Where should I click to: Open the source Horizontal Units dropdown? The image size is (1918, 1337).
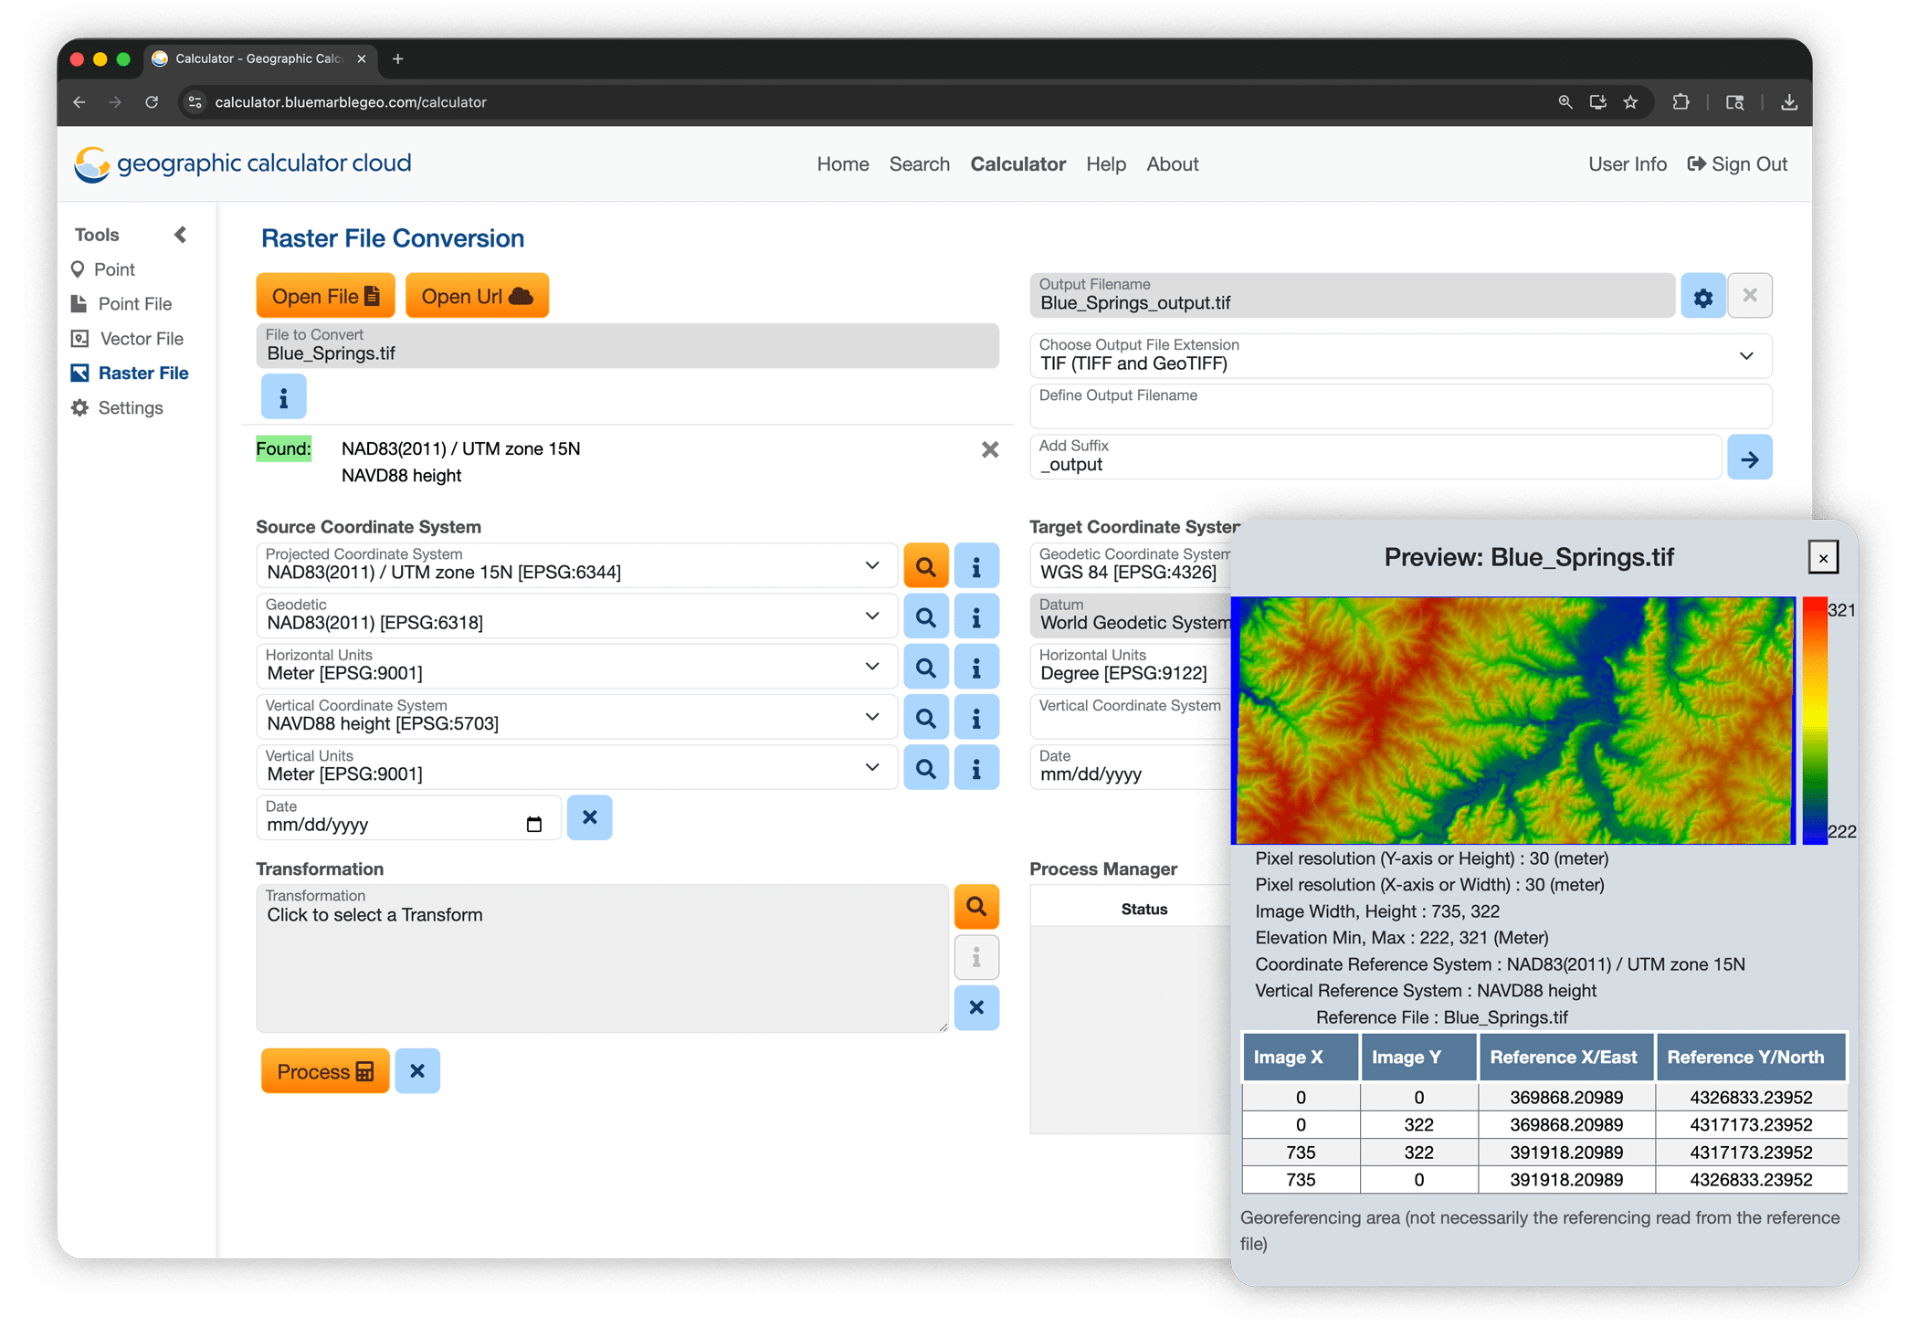pyautogui.click(x=870, y=666)
